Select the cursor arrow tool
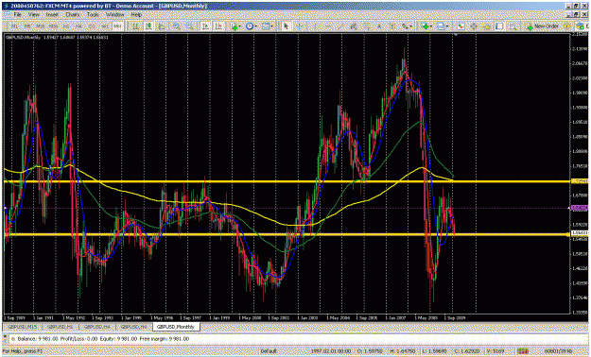 pos(287,26)
